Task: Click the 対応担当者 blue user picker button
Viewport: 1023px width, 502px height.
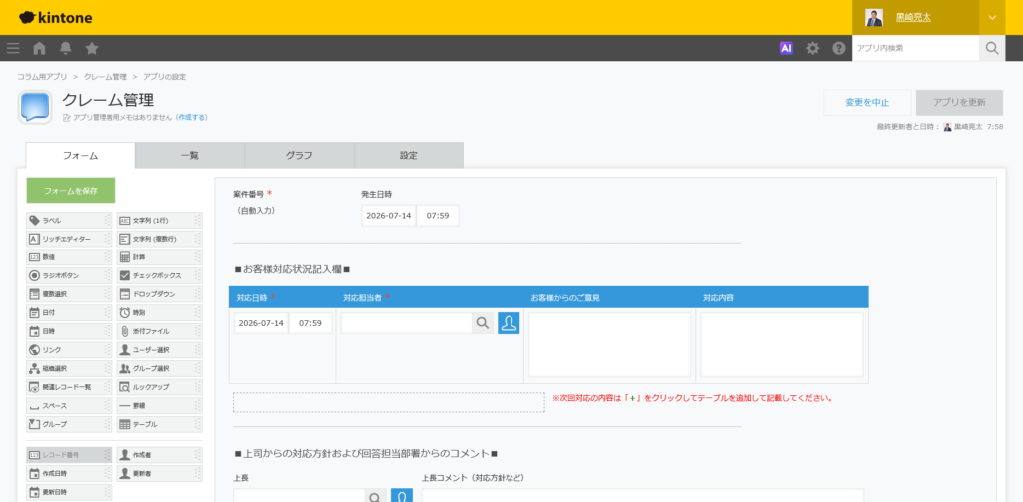Action: pos(509,323)
